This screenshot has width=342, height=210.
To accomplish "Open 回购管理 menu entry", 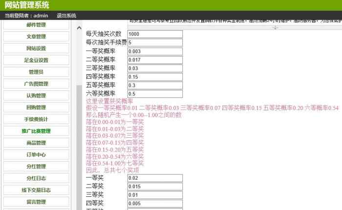I will tap(36, 107).
